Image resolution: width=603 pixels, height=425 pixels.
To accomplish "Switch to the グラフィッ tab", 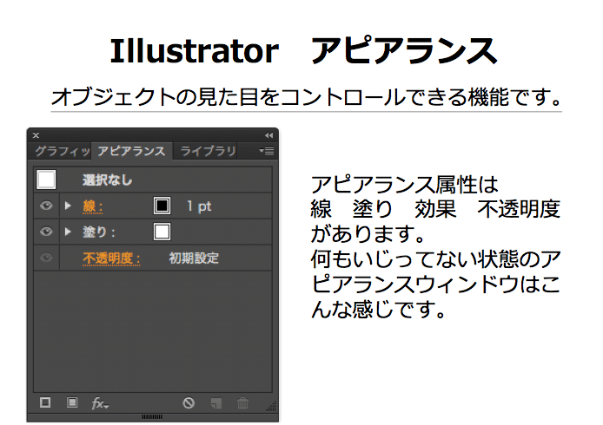I will coord(62,151).
